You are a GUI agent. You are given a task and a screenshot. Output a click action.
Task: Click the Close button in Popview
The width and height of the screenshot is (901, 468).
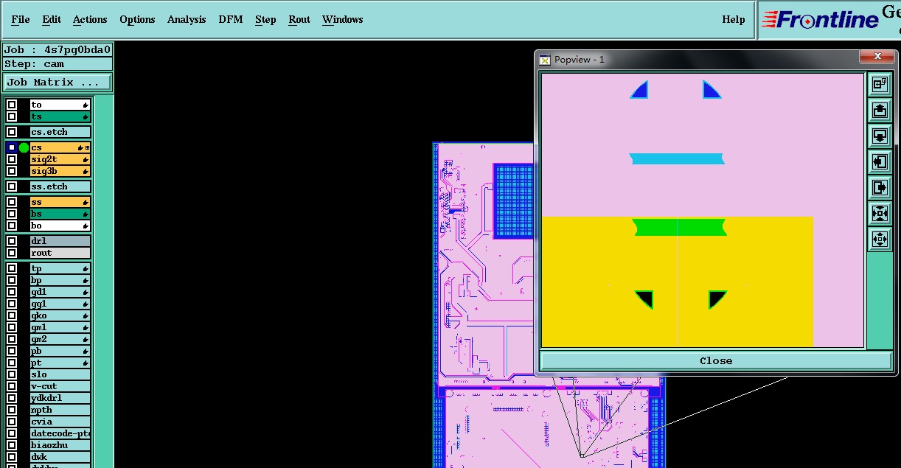click(x=716, y=360)
